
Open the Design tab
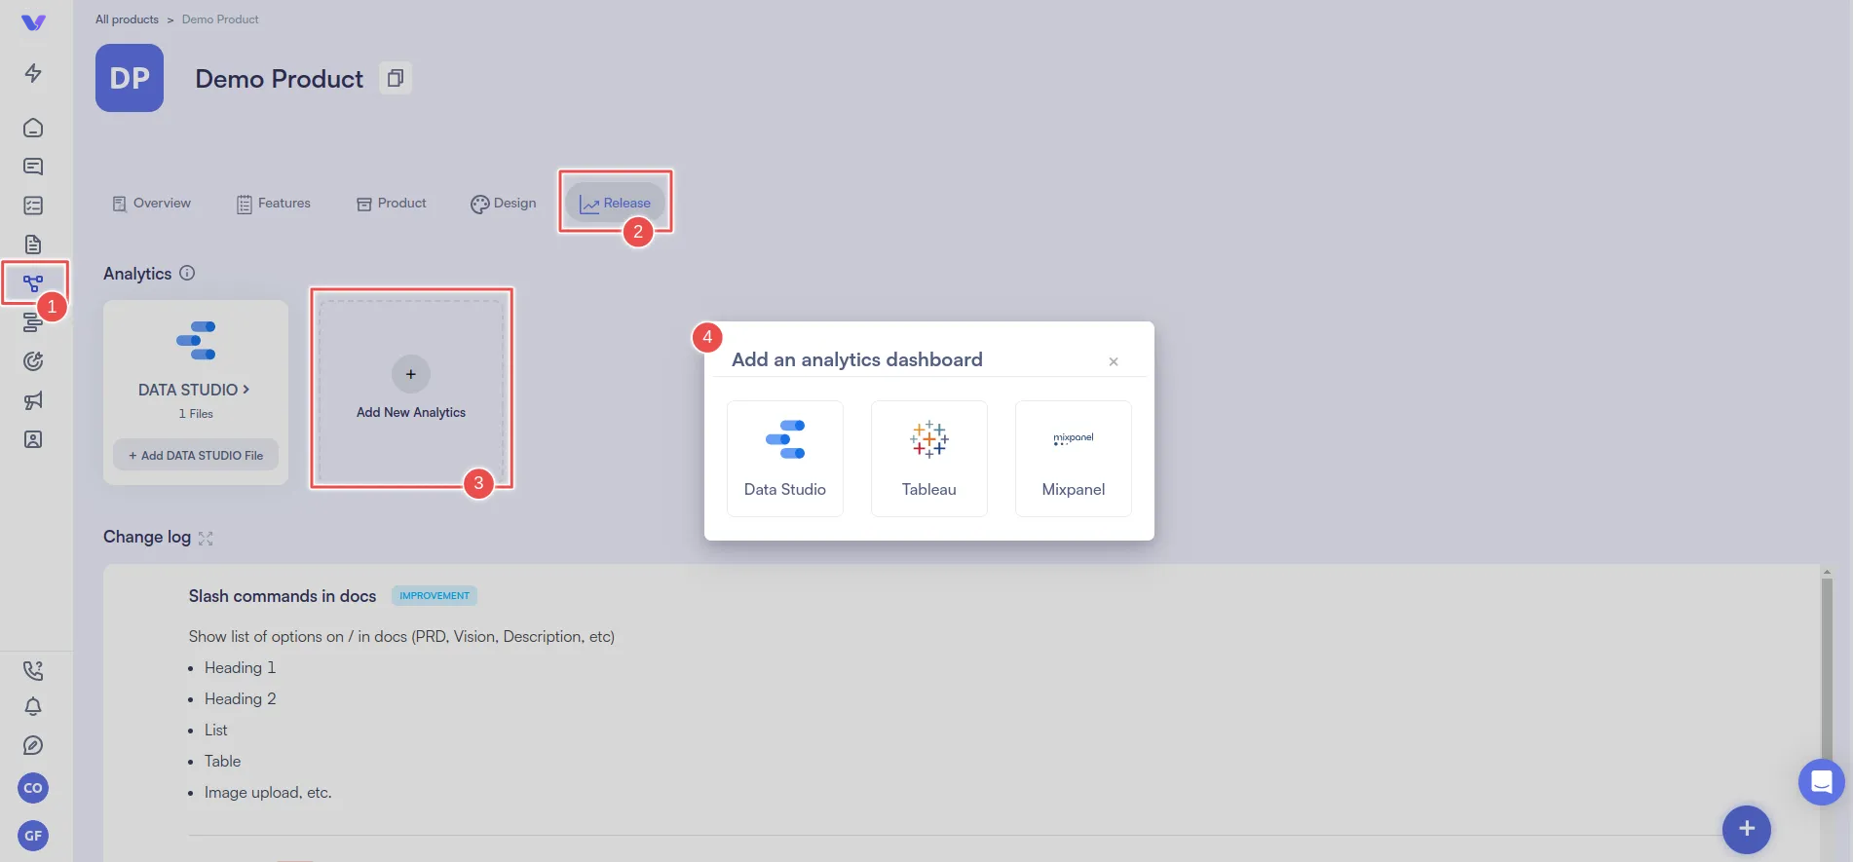pyautogui.click(x=504, y=204)
